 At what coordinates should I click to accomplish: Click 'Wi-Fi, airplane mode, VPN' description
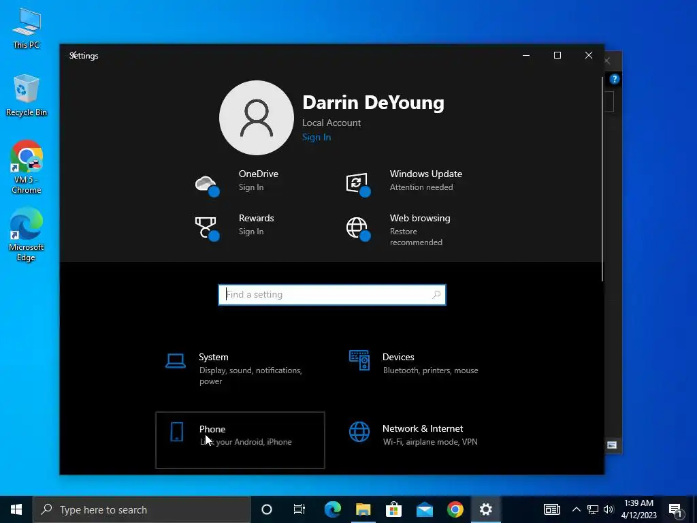click(x=430, y=442)
